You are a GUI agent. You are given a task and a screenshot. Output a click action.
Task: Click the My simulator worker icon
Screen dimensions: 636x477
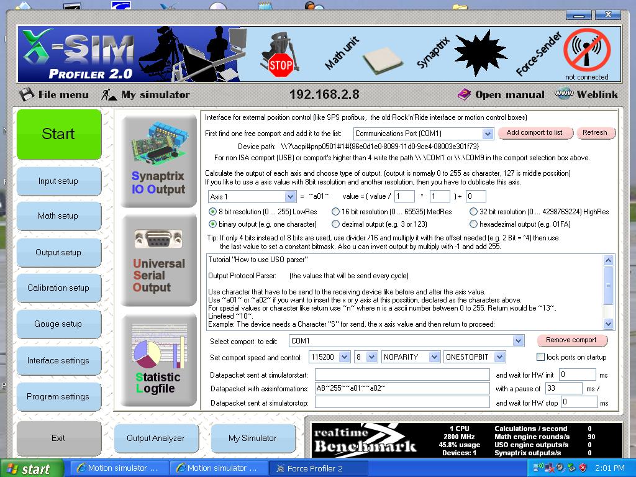(109, 94)
